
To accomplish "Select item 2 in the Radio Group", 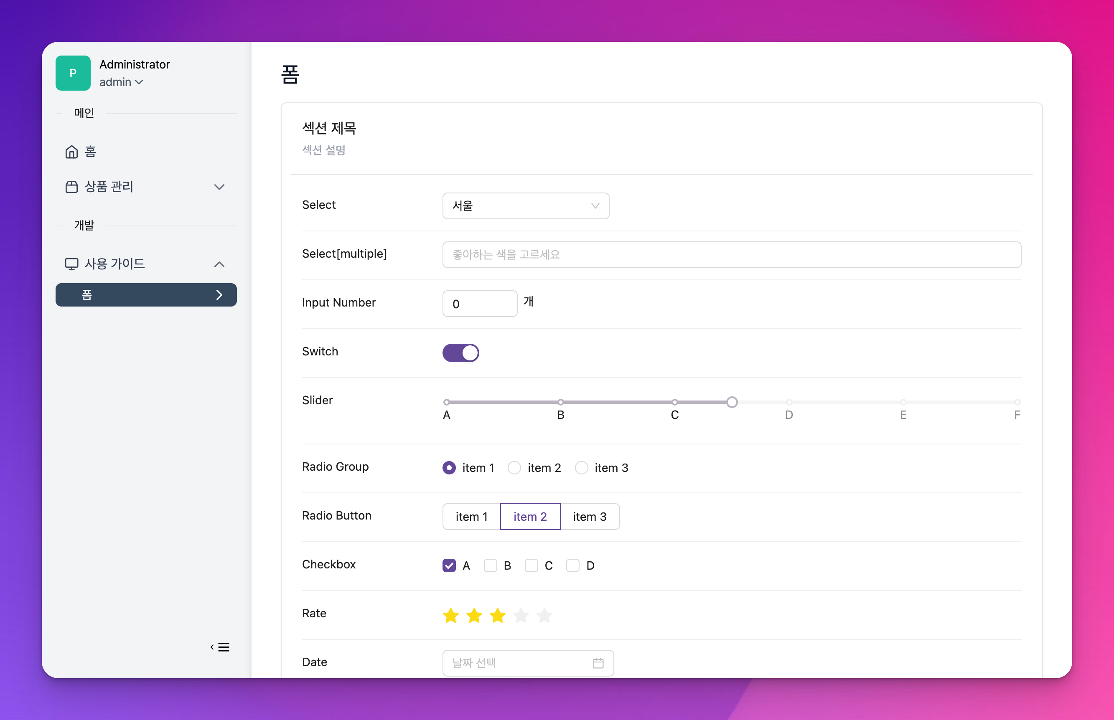I will point(514,467).
